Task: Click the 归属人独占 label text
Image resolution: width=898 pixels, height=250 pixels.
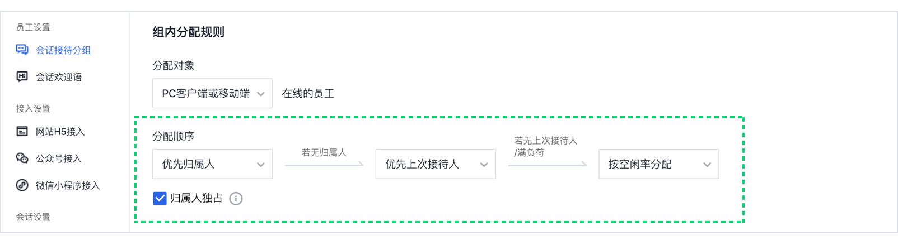Action: [196, 198]
